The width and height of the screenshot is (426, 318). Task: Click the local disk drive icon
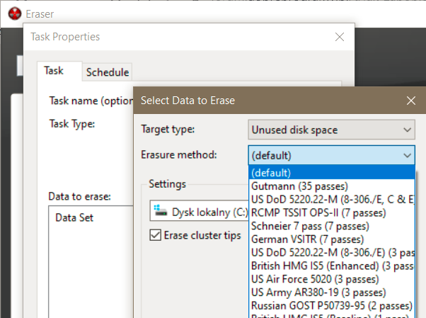[161, 211]
